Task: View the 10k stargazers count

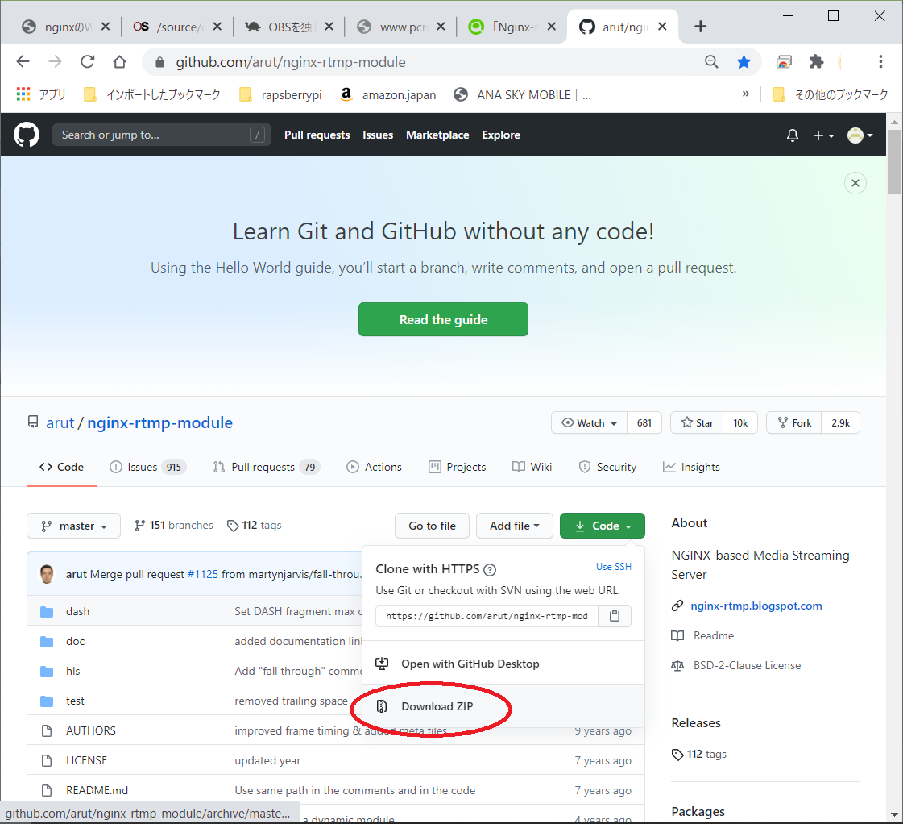Action: [x=740, y=423]
